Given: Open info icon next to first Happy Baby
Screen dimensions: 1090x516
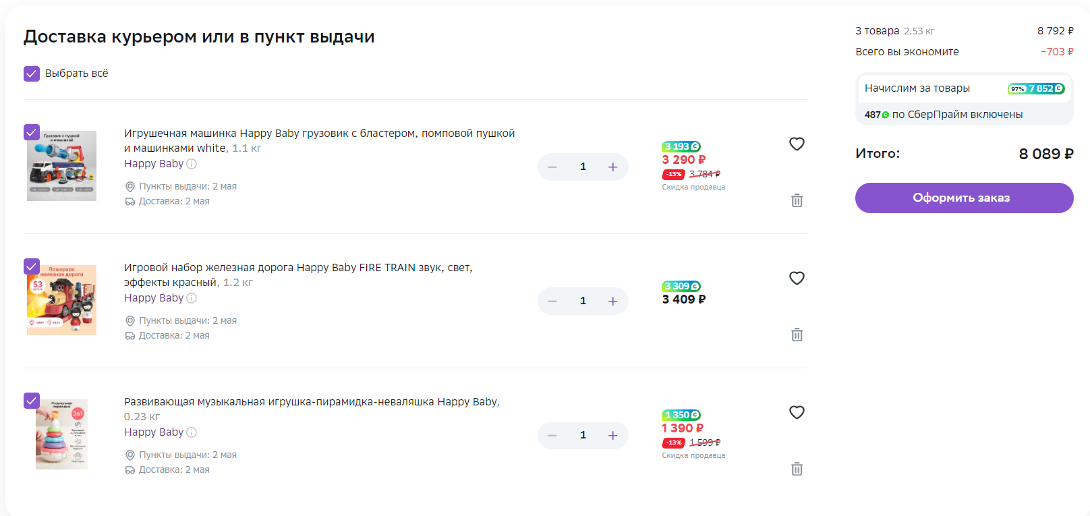Looking at the screenshot, I should tap(192, 164).
